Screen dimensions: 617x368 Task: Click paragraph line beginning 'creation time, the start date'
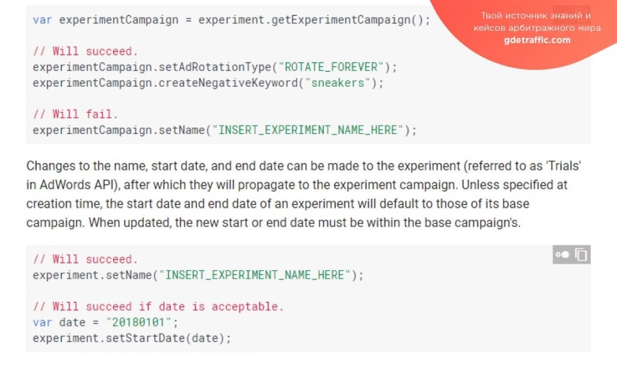click(x=278, y=204)
